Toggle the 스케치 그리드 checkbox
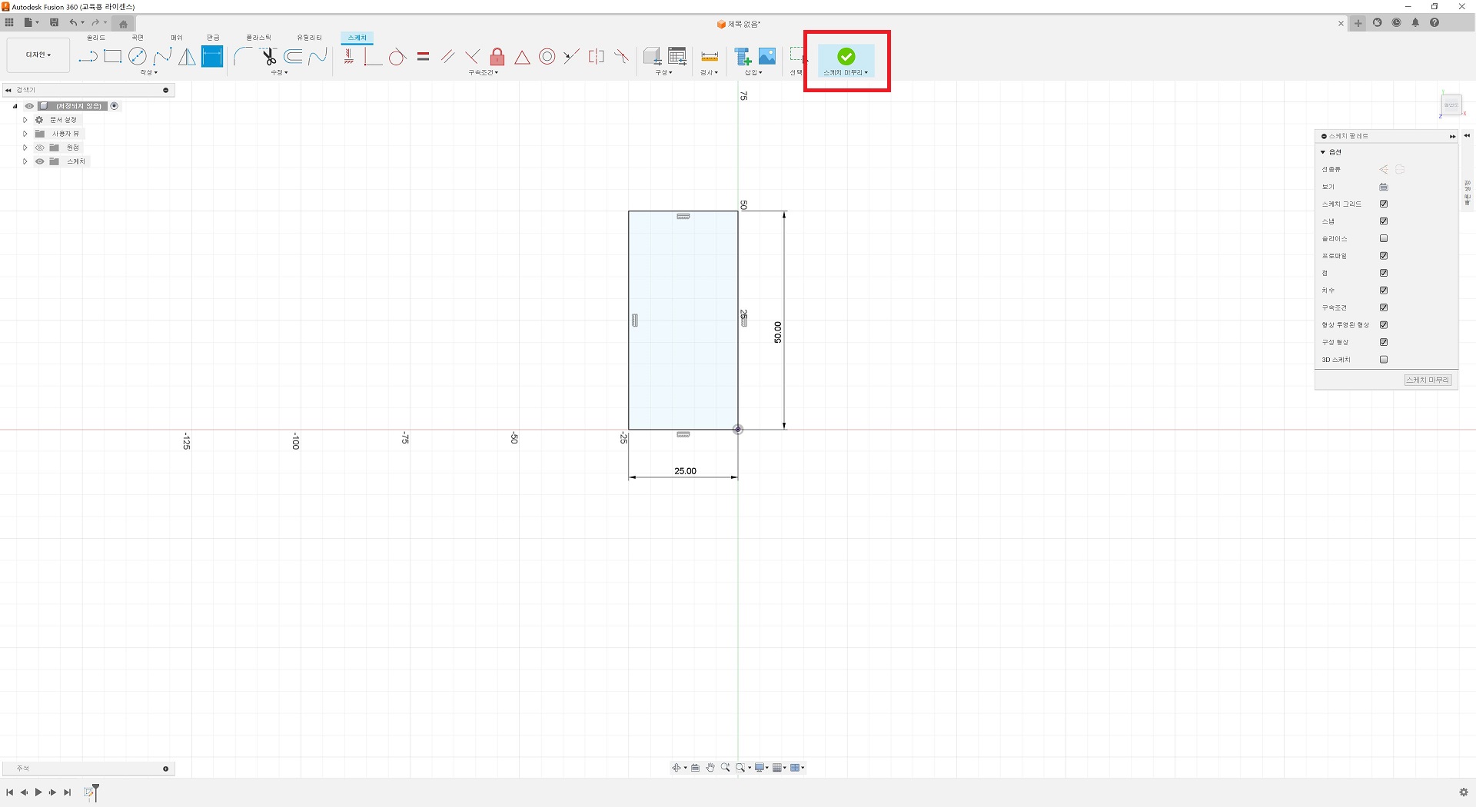1476x807 pixels. click(x=1384, y=204)
